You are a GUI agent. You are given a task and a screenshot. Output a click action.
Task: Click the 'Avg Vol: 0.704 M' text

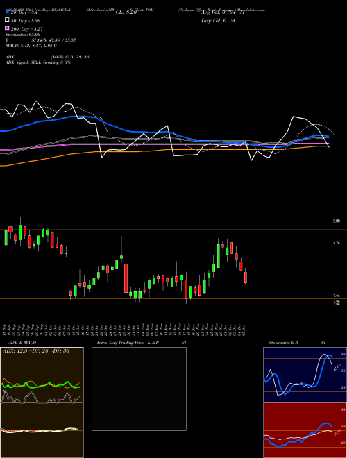(x=223, y=12)
